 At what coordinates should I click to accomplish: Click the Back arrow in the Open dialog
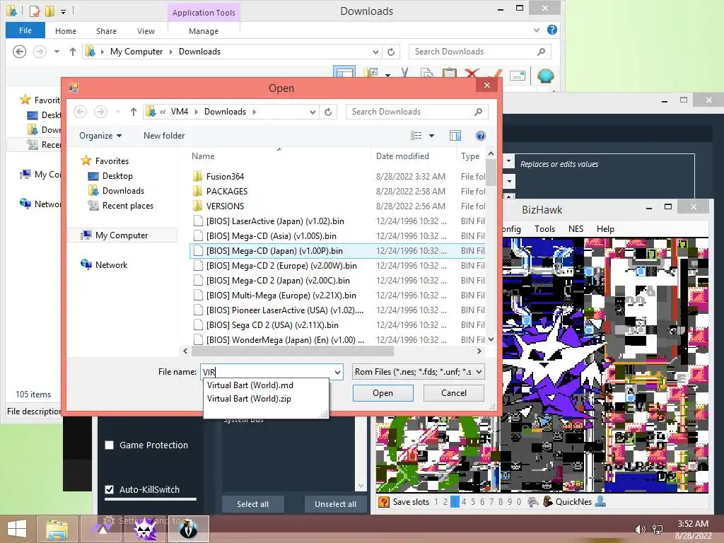[81, 112]
